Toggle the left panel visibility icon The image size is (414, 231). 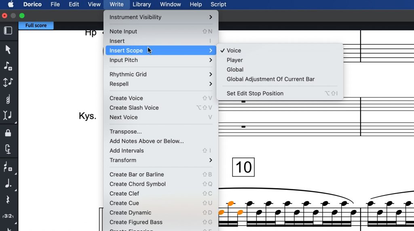point(8,31)
